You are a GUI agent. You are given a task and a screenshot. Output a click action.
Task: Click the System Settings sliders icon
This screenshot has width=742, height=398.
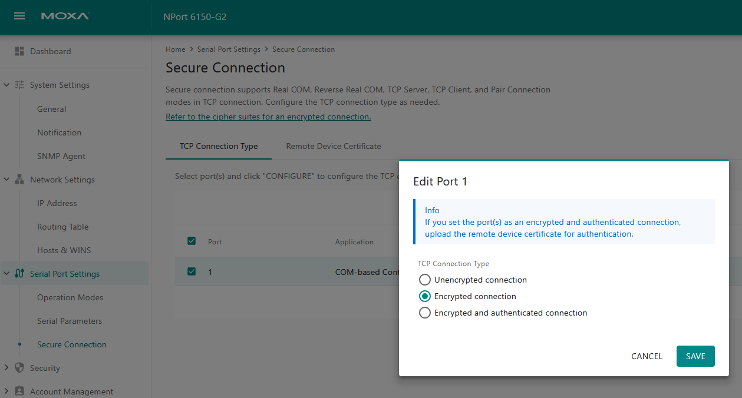click(19, 85)
